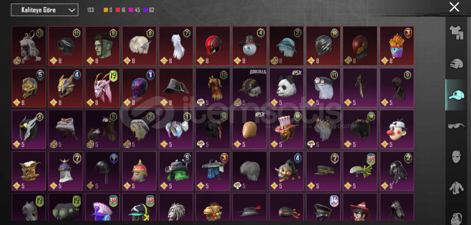
Task: Select the Godzilla spiked cap item
Action: click(250, 88)
